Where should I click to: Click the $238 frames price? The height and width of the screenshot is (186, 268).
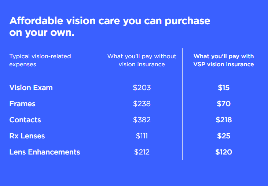[142, 104]
